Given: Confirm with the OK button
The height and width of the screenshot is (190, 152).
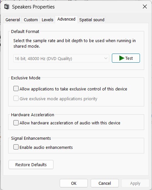Looking at the screenshot, I should [74, 183].
